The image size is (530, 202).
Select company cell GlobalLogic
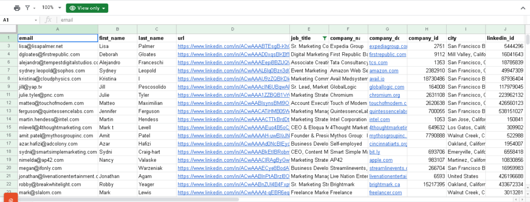point(348,87)
